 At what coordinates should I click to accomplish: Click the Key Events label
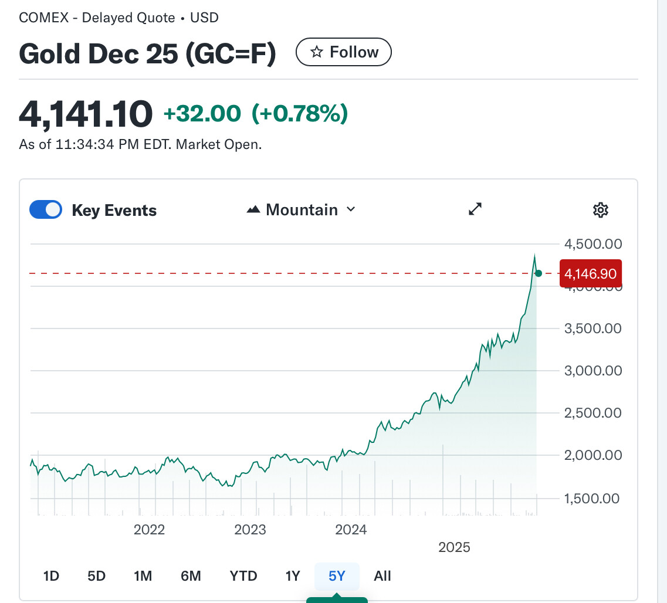click(114, 211)
